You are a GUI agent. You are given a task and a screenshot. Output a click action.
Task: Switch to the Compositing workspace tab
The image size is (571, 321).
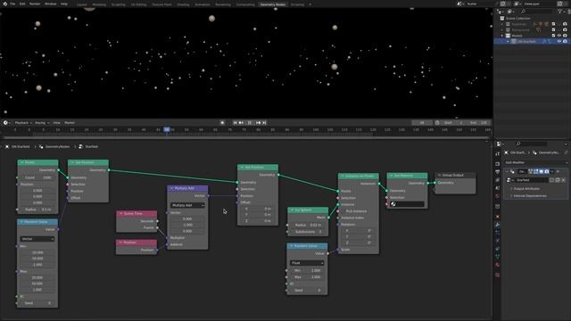point(245,4)
